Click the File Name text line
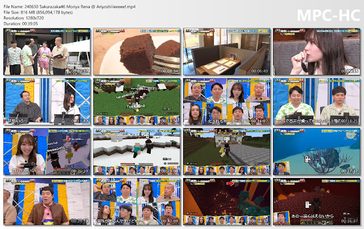 coord(69,7)
